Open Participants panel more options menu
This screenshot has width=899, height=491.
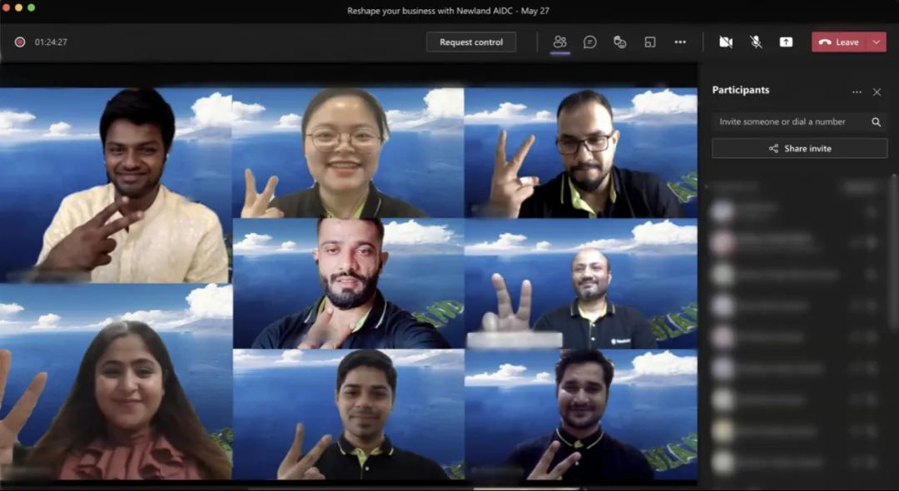tap(857, 92)
